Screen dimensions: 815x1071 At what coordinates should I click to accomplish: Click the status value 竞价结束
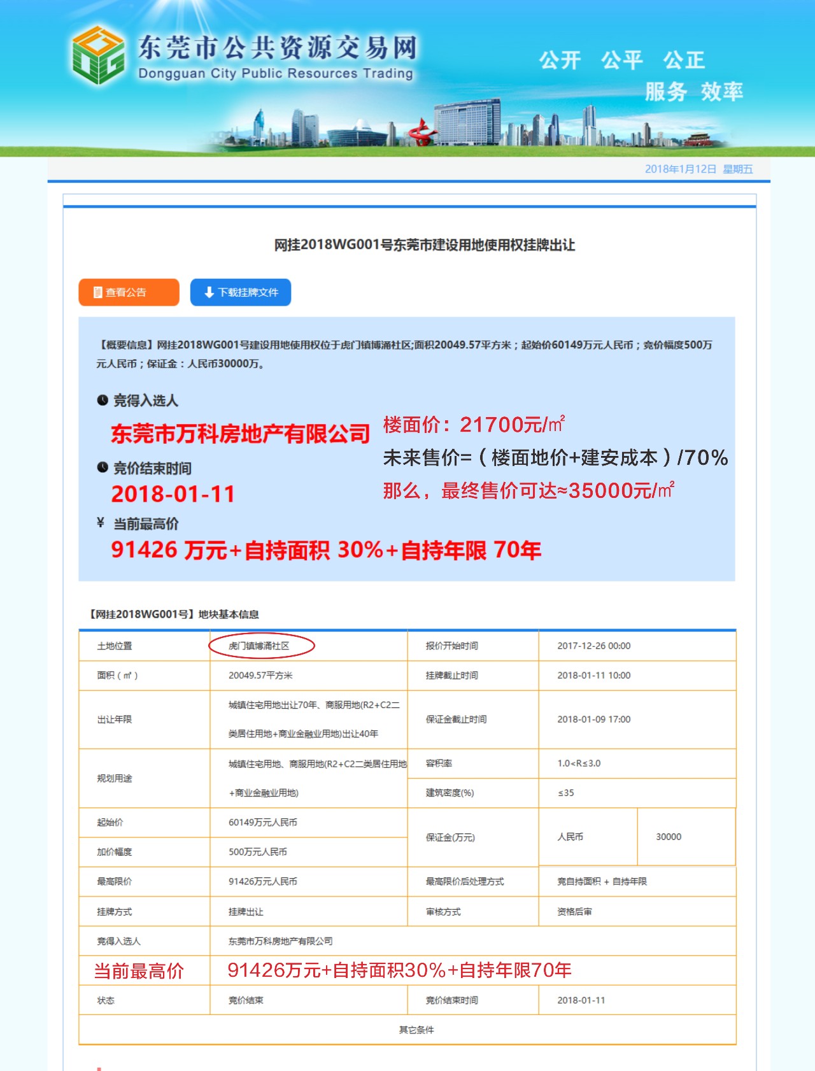(246, 1000)
